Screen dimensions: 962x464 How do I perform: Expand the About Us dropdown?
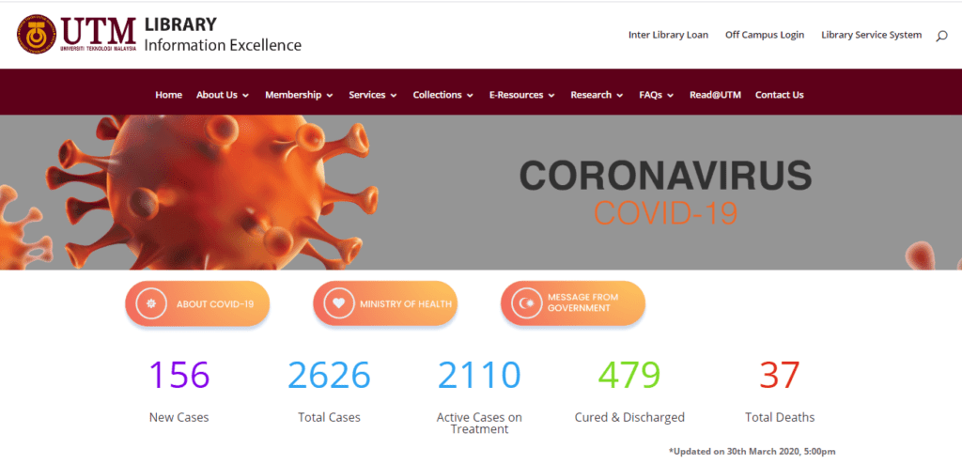223,95
